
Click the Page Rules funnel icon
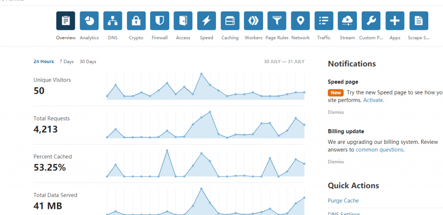[x=277, y=21]
